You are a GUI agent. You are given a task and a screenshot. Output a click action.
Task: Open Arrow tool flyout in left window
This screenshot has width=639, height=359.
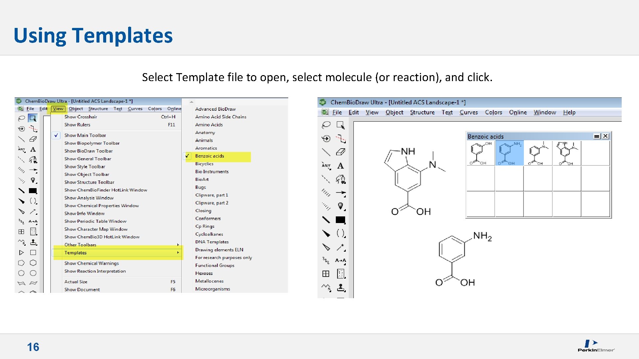[33, 170]
